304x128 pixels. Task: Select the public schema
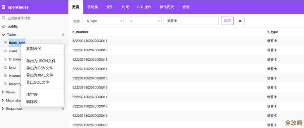coord(13,26)
